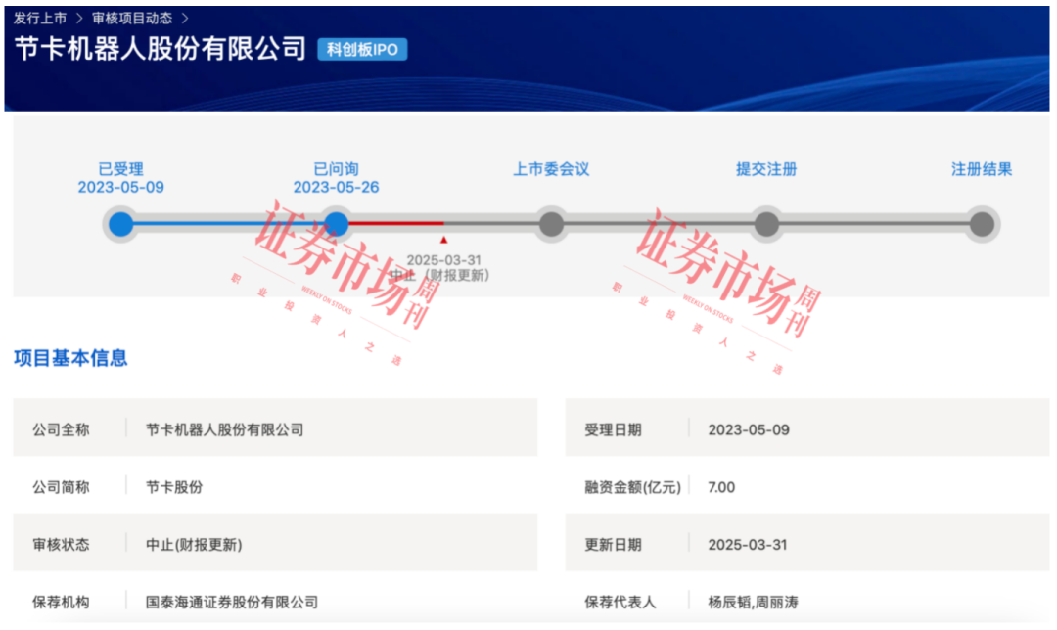Select the 提交注册 timeline node circle
Viewport: 1057px width, 630px height.
766,224
